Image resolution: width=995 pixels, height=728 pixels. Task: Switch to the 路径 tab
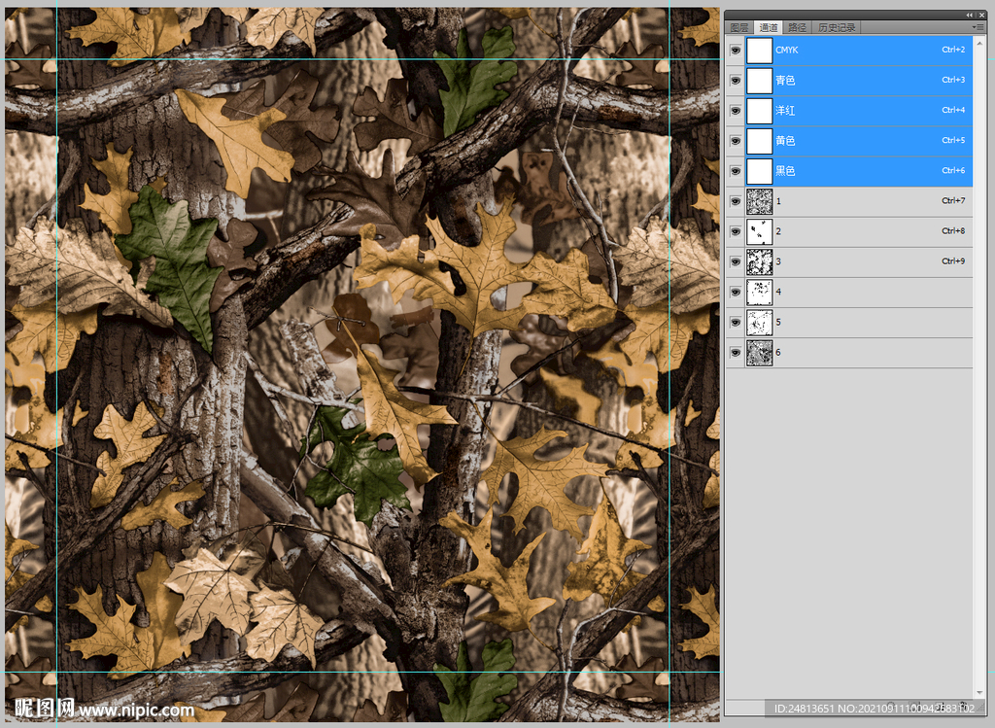(x=797, y=28)
